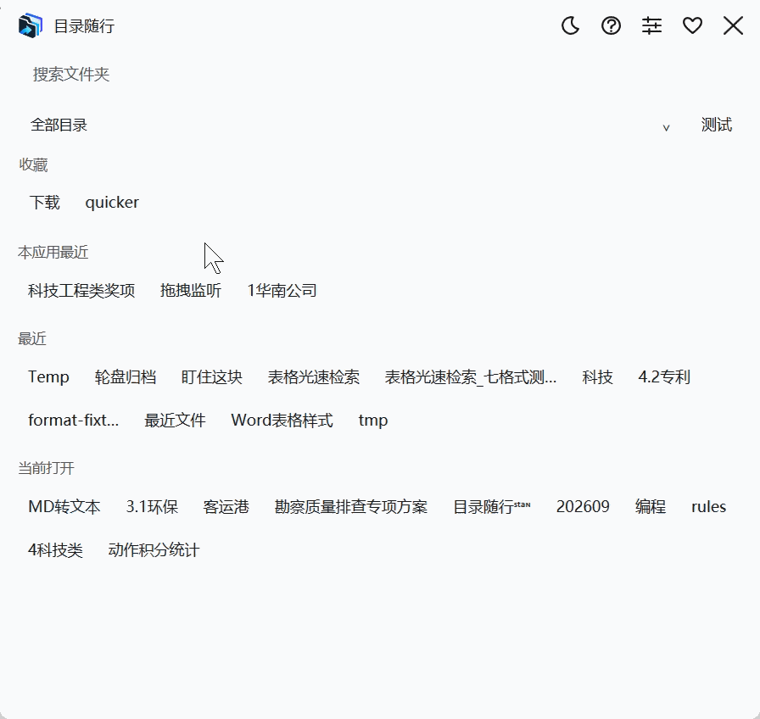Open the 202609 folder
The width and height of the screenshot is (760, 719).
(x=583, y=507)
